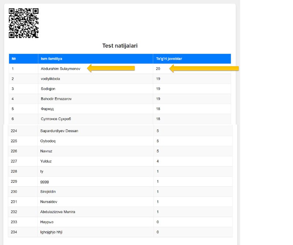Viewport: 293px width, 245px height.
Task: Select the Oybodoq row name
Action: point(48,141)
